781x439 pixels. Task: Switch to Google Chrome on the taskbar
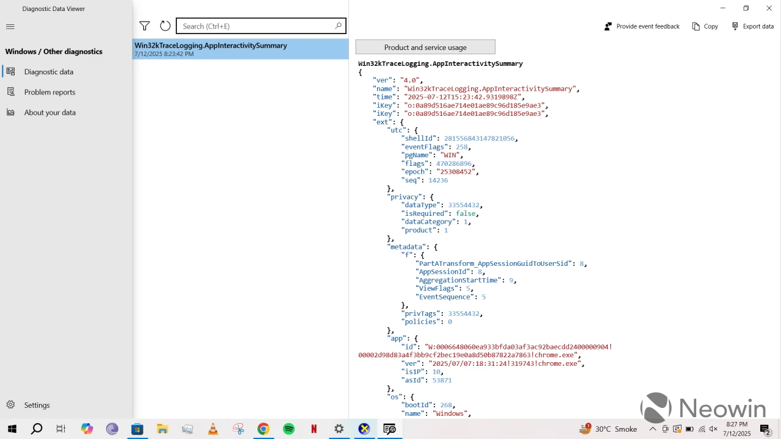[x=263, y=429]
